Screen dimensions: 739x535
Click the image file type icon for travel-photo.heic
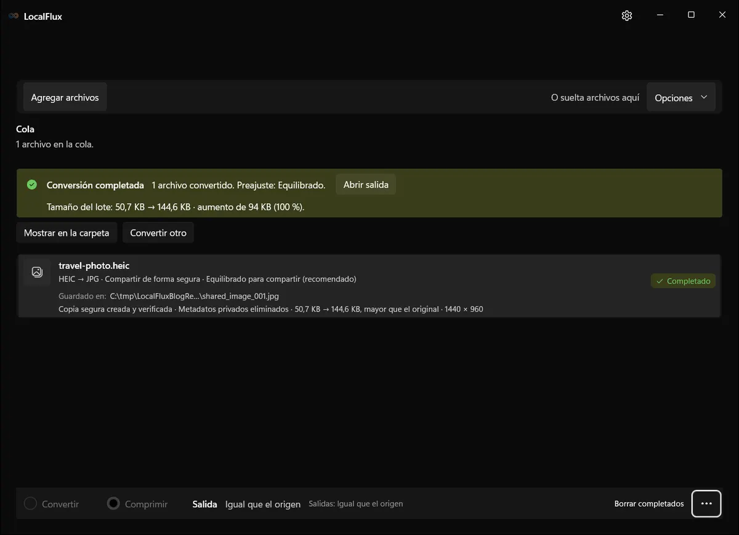click(x=37, y=272)
